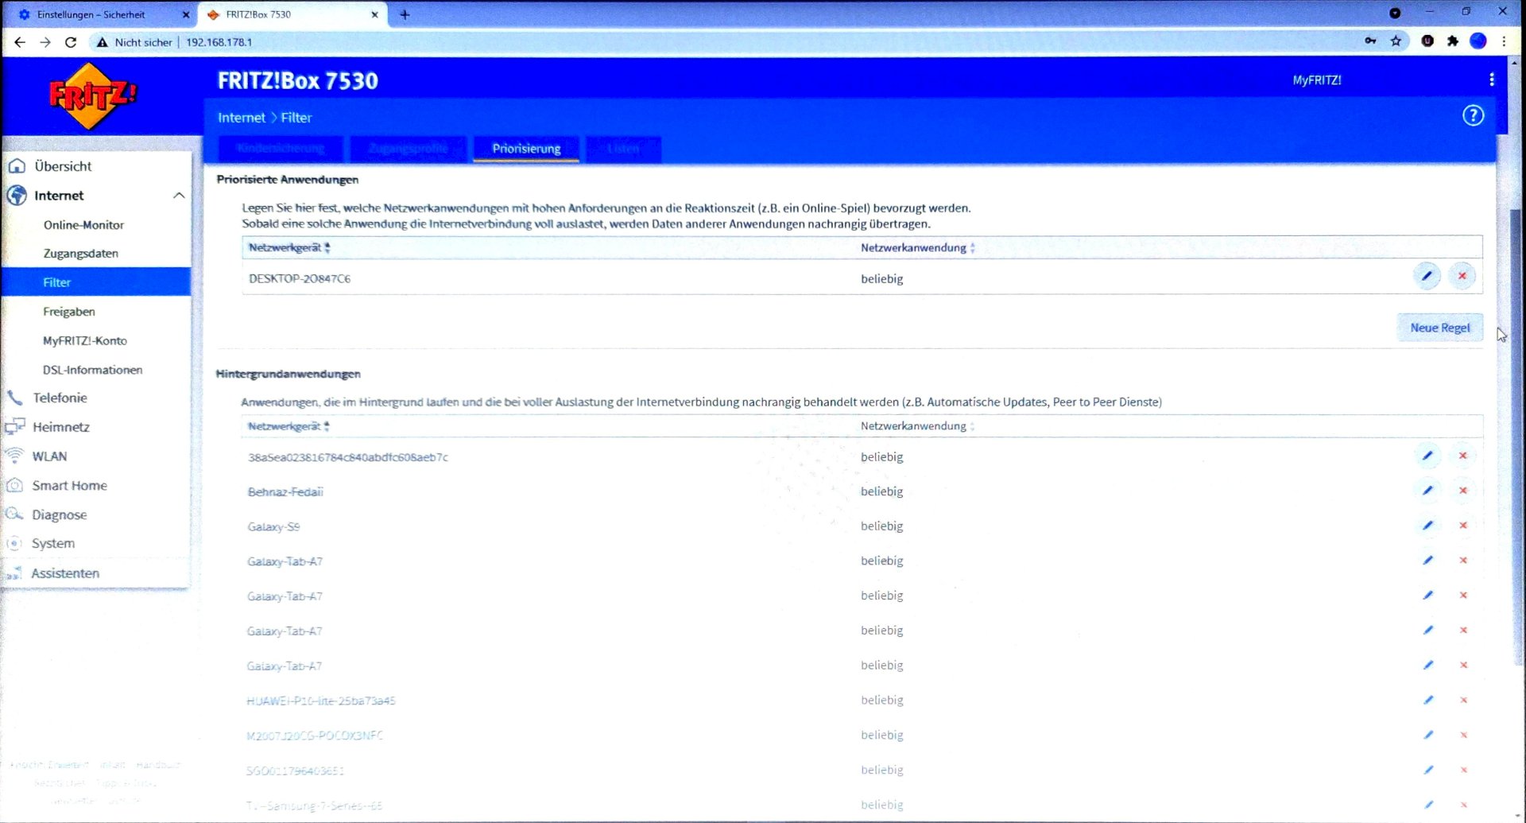Go back in browser history
1526x823 pixels.
coord(20,42)
